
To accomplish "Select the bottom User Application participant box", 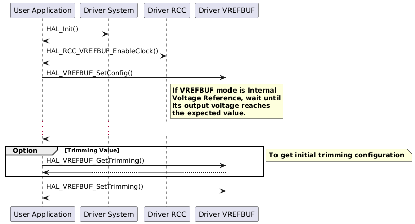I will coord(42,214).
